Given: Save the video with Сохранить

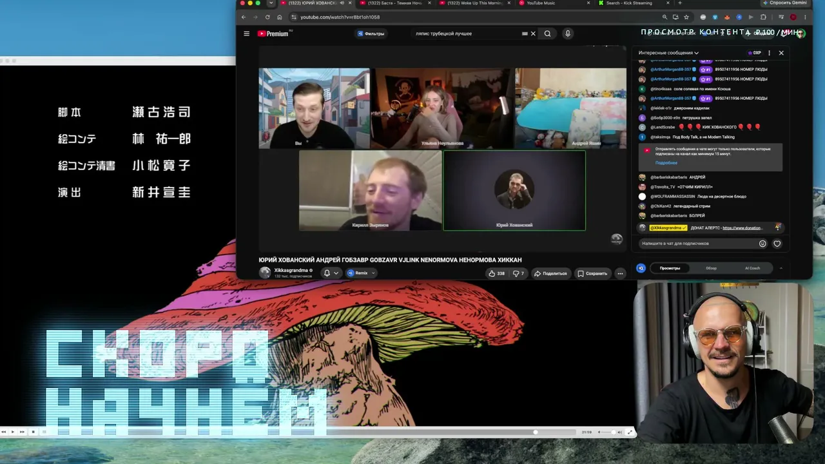Looking at the screenshot, I should click(592, 273).
